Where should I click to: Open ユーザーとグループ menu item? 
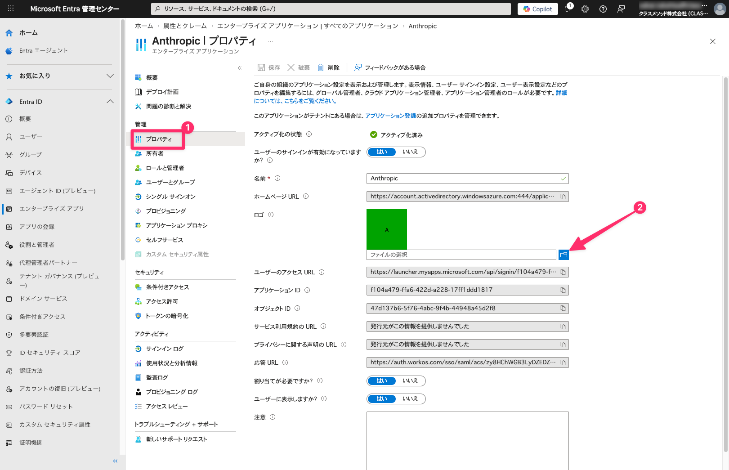click(170, 182)
